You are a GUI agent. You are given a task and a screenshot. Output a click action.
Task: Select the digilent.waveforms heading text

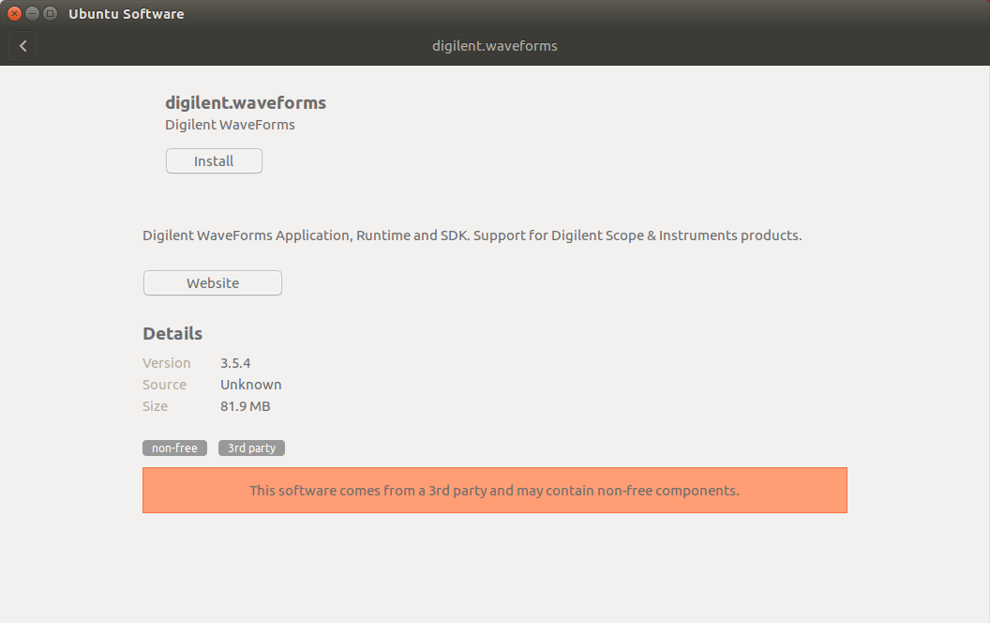246,102
